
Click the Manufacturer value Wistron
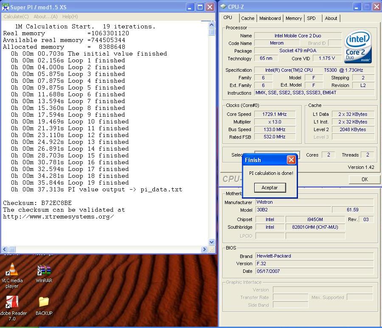click(314, 202)
